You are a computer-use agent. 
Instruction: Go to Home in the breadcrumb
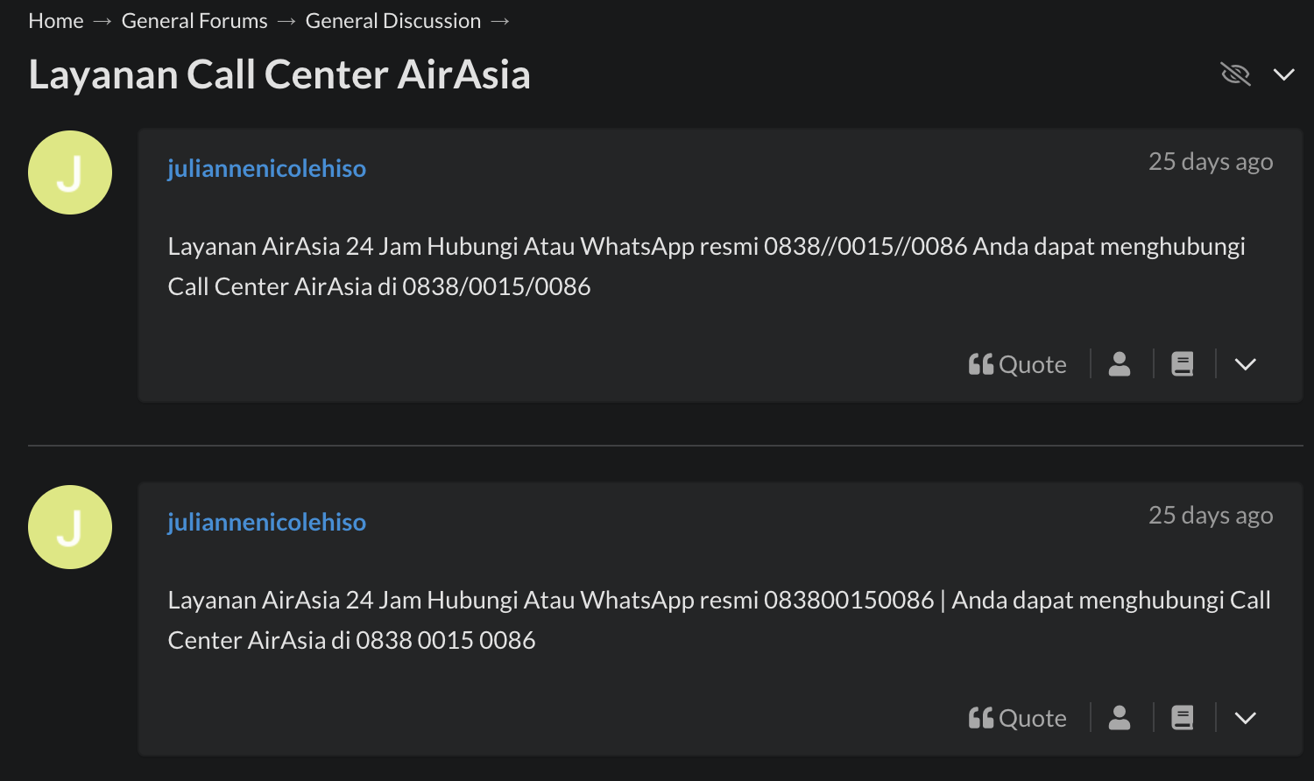click(x=56, y=21)
